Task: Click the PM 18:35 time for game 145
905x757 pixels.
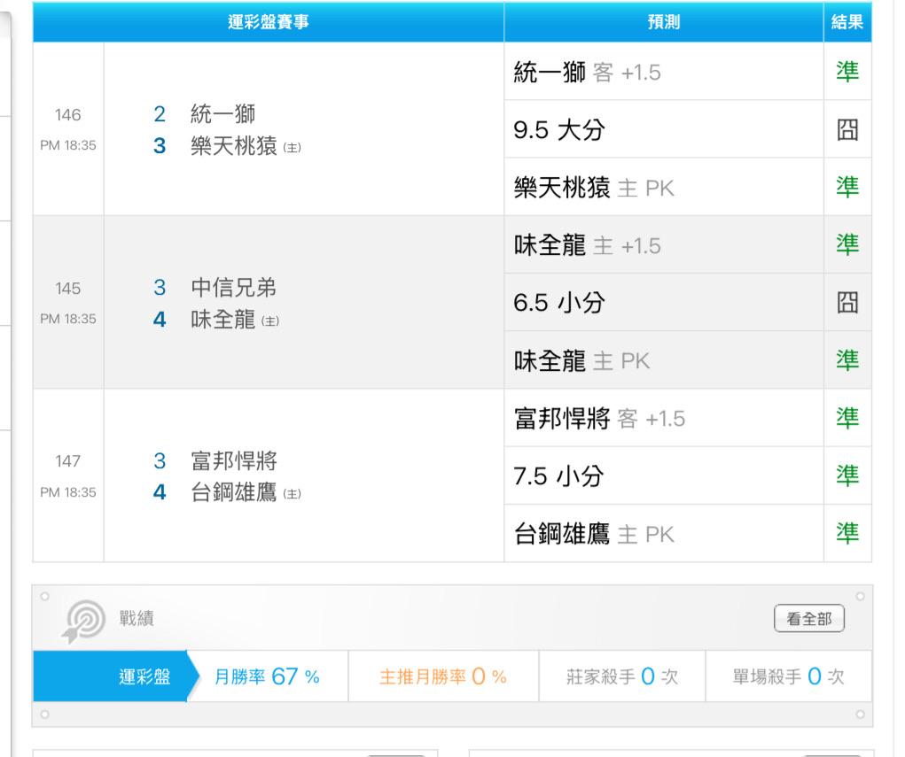Action: tap(68, 319)
